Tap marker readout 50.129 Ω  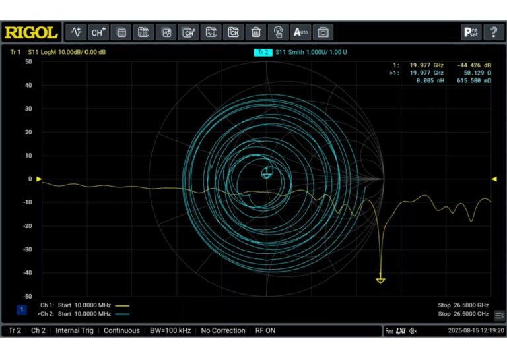(x=477, y=73)
